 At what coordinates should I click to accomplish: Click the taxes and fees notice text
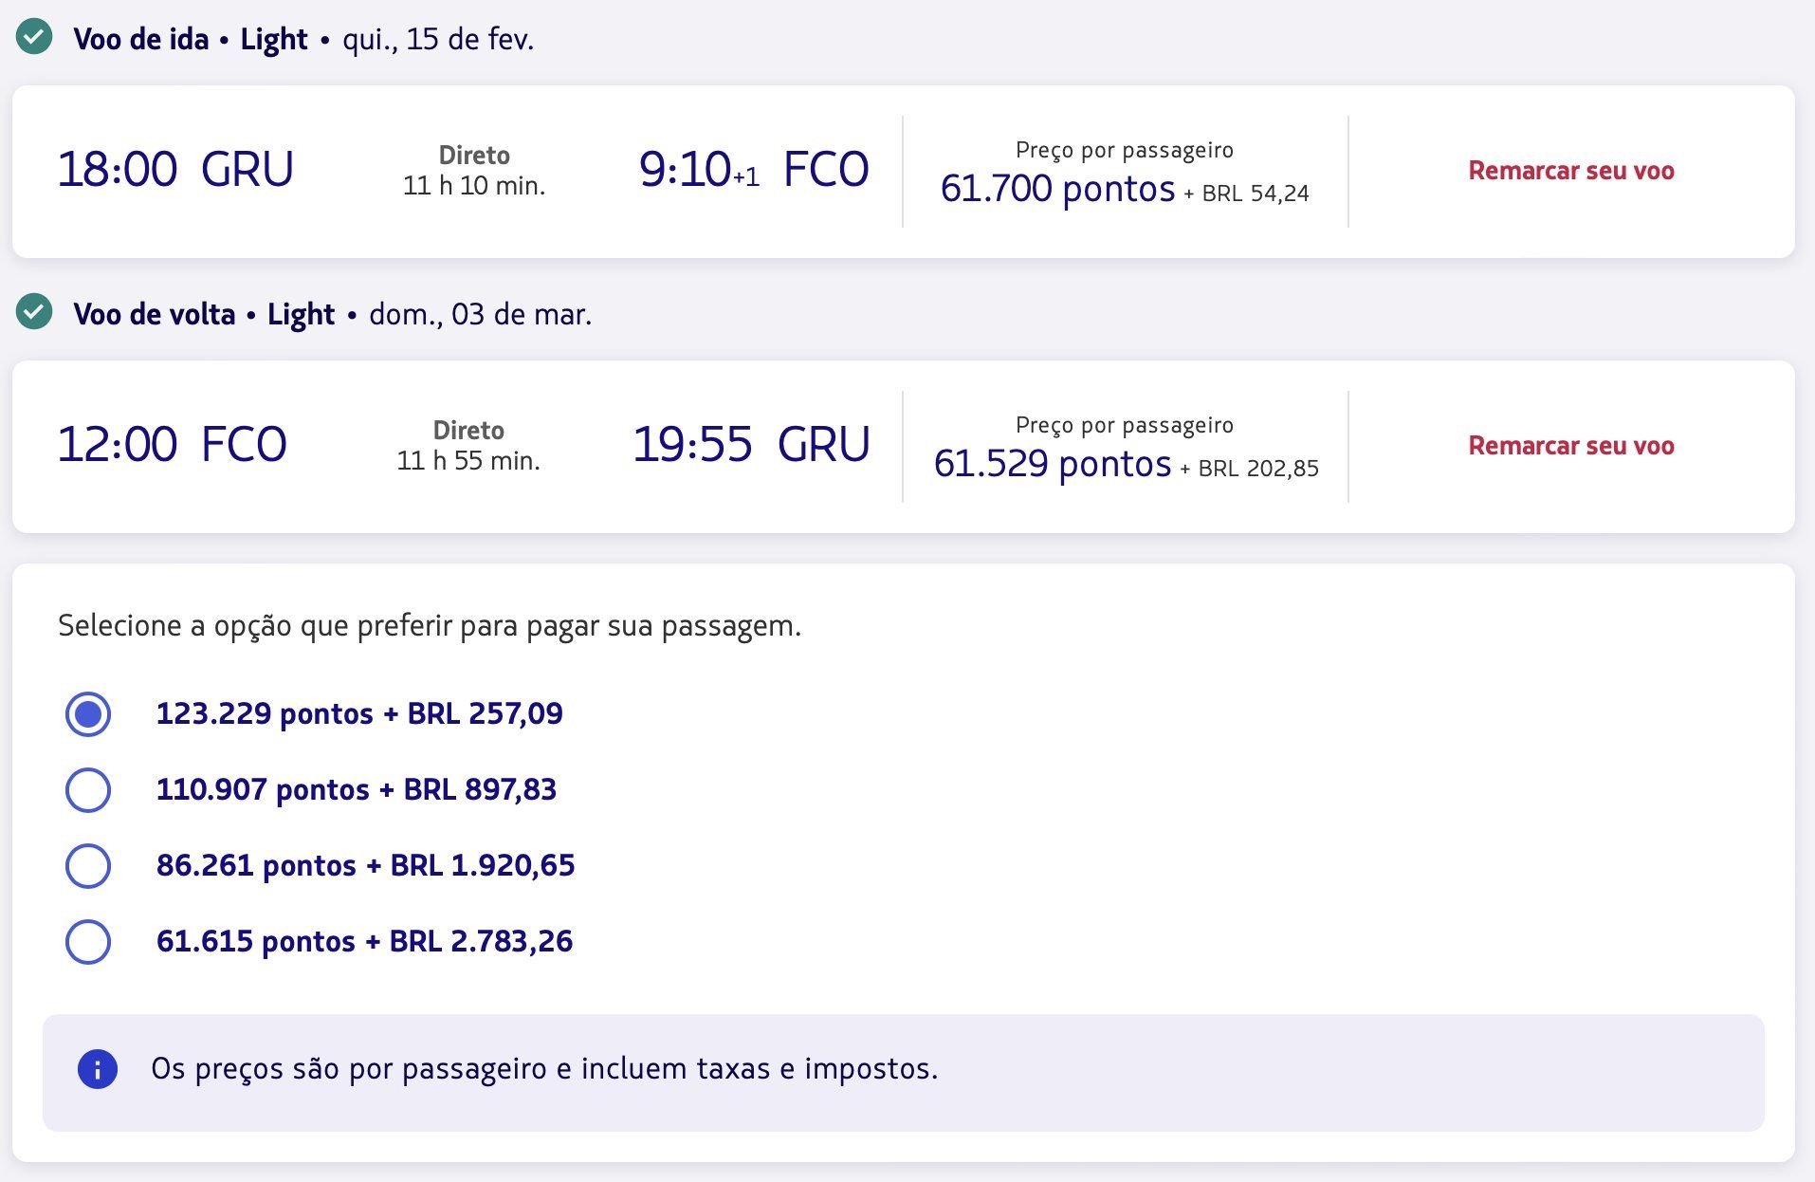pyautogui.click(x=544, y=1069)
